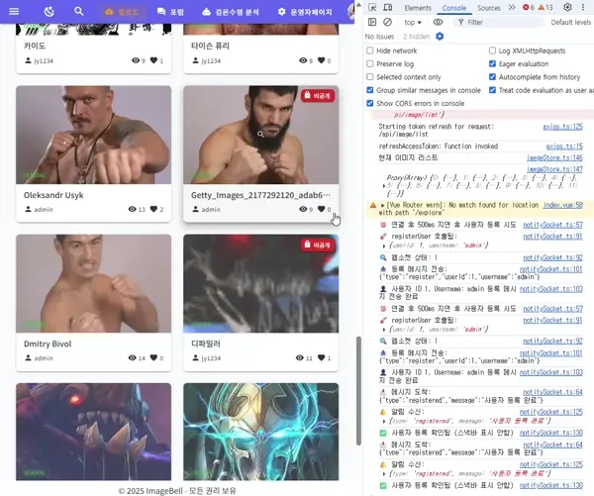Open DevTools settings gear icon
This screenshot has height=496, width=594.
pos(568,7)
